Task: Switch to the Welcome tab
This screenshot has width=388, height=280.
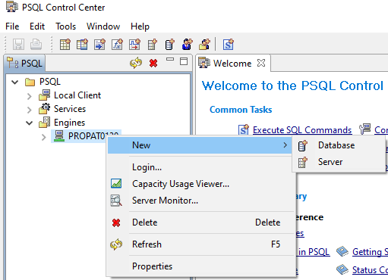Action: (x=232, y=63)
